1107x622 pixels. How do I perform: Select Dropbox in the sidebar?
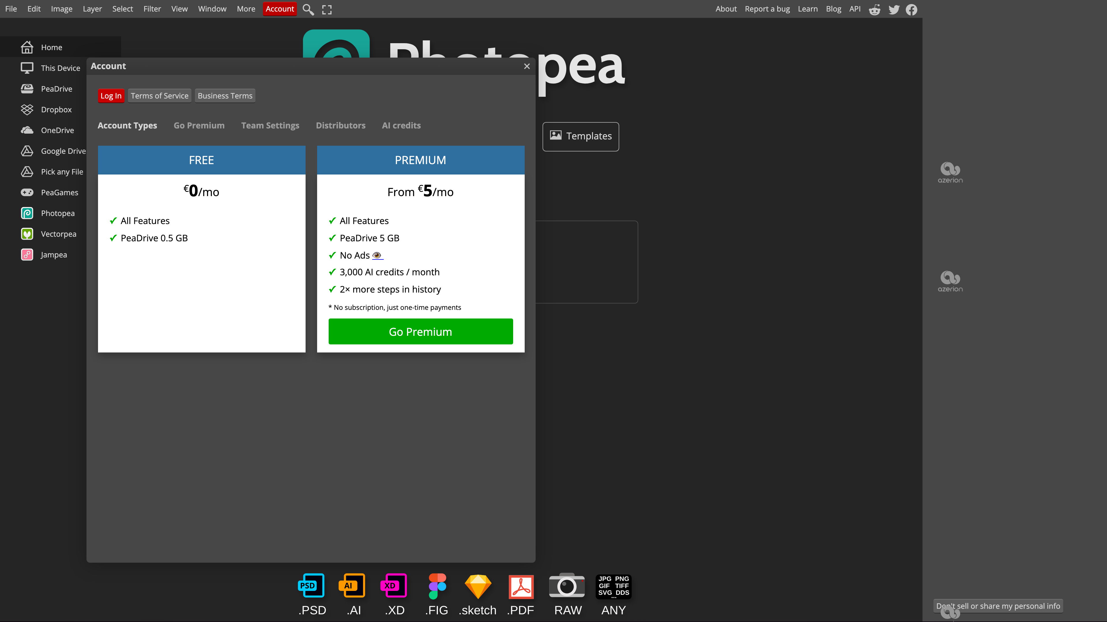(46, 109)
